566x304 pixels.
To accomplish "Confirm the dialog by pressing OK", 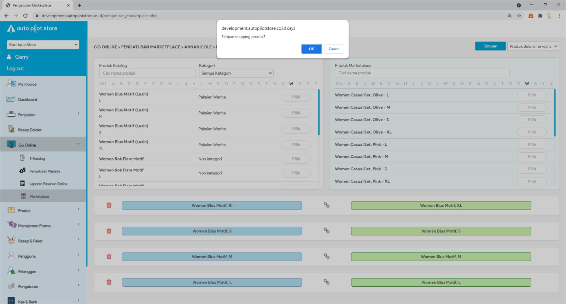I will pyautogui.click(x=311, y=49).
